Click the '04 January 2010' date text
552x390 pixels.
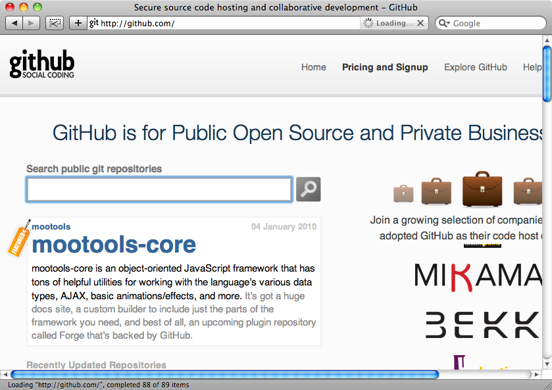coord(284,227)
